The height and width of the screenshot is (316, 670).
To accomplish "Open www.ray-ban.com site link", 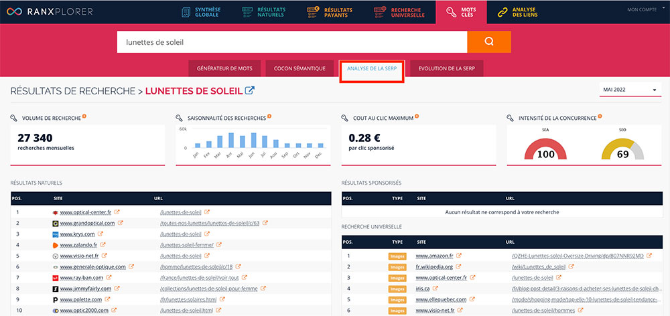I will point(82,278).
